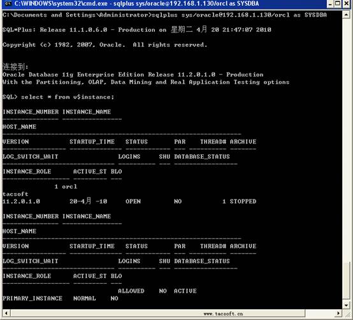
Task: Click the hostname value 'tacsoft'
Action: (15, 194)
